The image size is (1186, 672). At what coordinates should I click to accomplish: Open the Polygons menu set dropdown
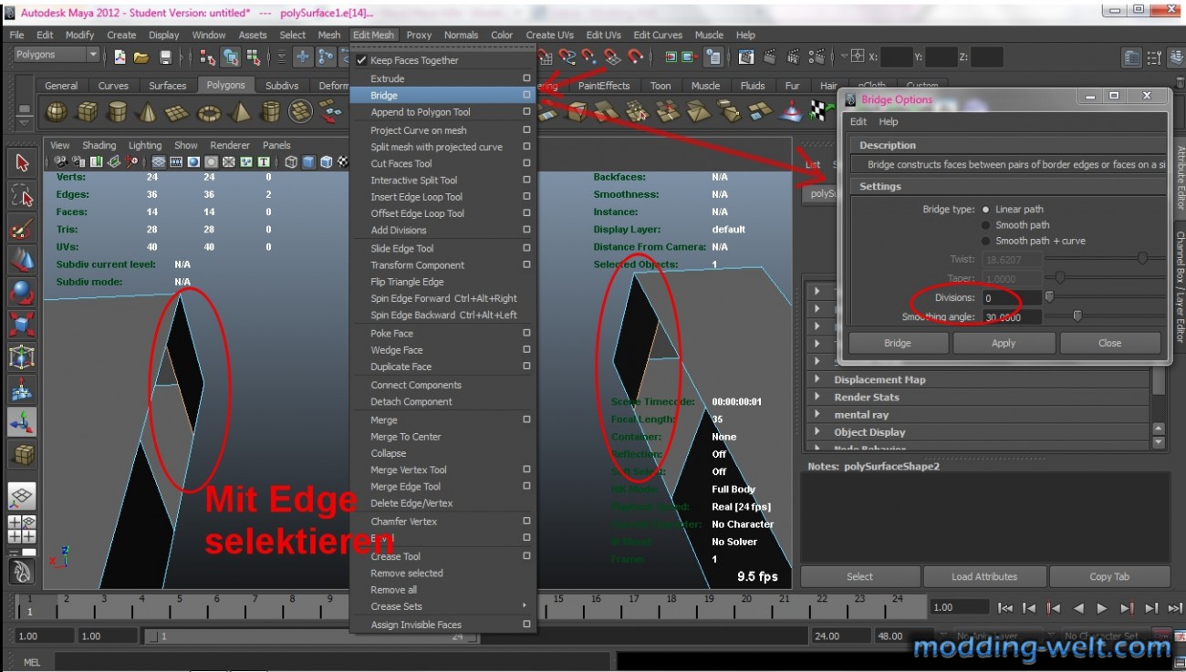point(56,56)
